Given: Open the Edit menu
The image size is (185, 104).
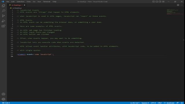Looking at the screenshot, I should pyautogui.click(x=13, y=2).
